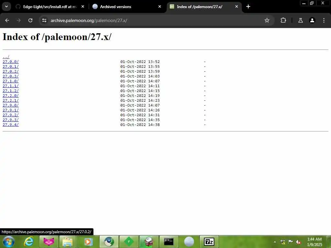Open the green diamond taskbar app
This screenshot has height=248, width=331.
[x=129, y=242]
